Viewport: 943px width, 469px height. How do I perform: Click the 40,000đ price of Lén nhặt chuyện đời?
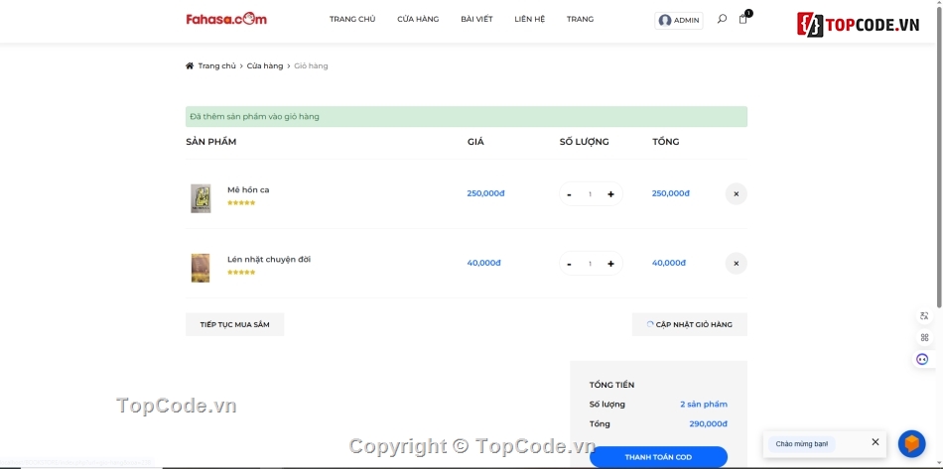483,264
